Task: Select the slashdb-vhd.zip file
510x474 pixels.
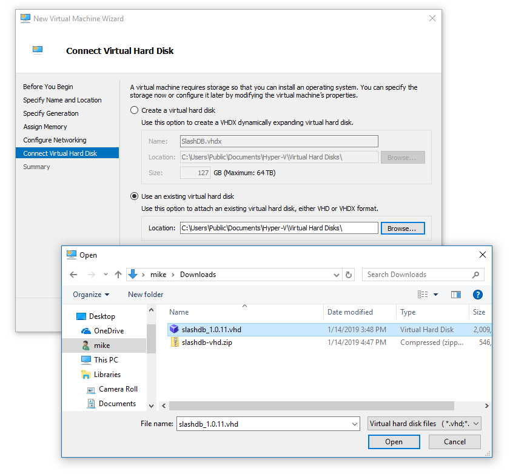Action: tap(207, 342)
